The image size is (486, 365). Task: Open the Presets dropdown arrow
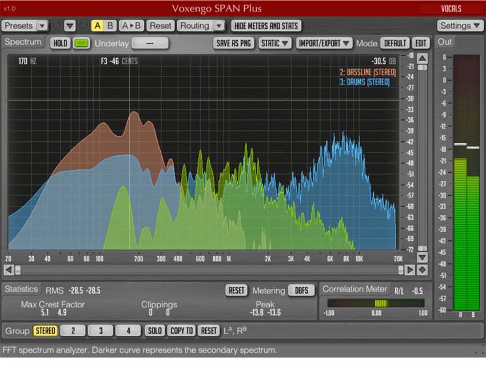[42, 26]
